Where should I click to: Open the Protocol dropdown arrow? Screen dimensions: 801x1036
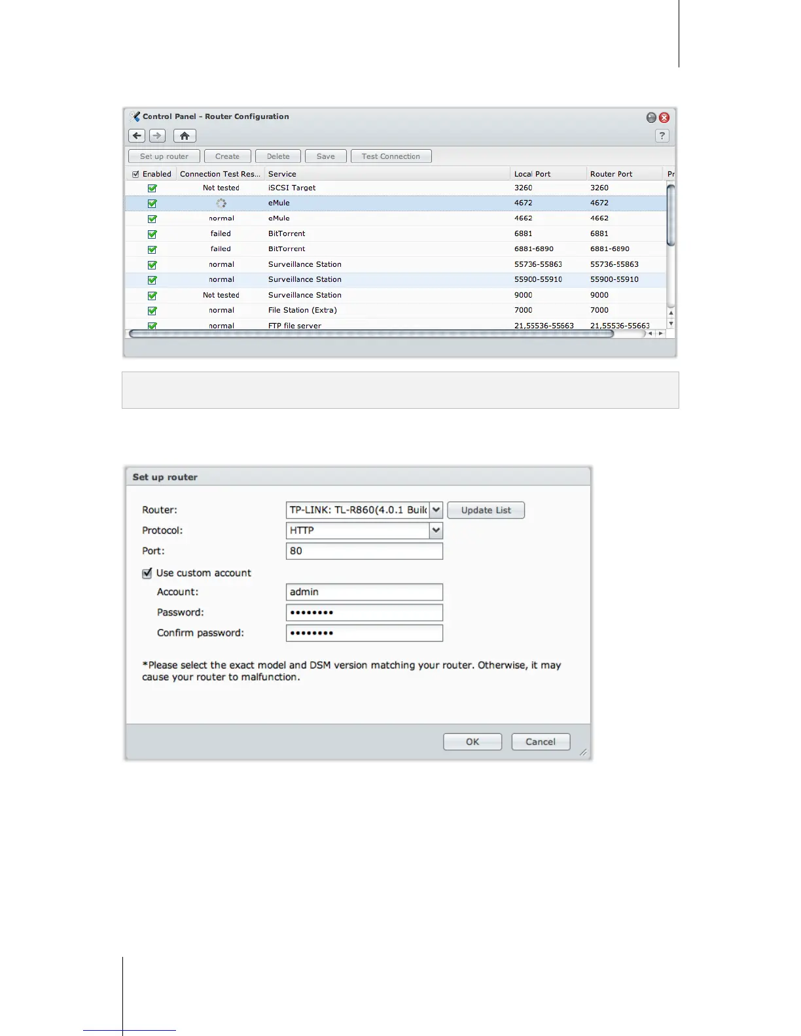coord(436,530)
